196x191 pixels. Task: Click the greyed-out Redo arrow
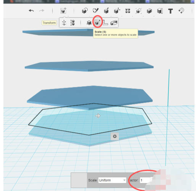click(42, 11)
